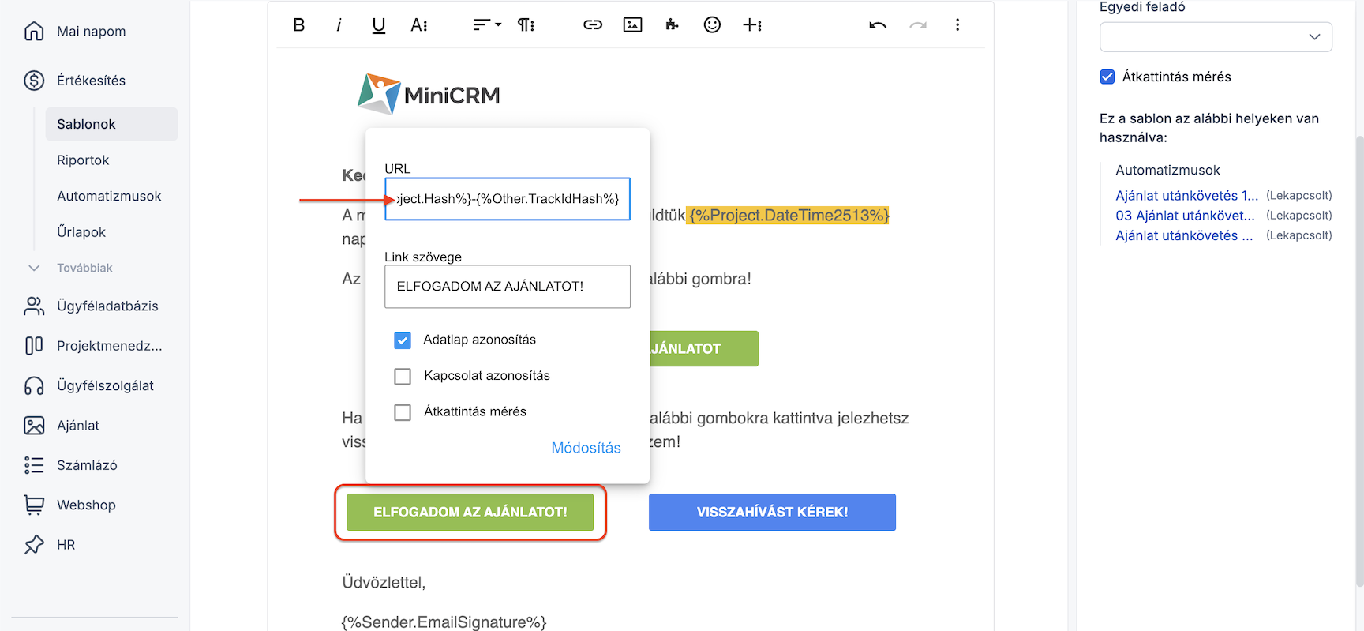The image size is (1364, 631).
Task: Open Űrlapok in the sidebar
Action: click(x=81, y=232)
